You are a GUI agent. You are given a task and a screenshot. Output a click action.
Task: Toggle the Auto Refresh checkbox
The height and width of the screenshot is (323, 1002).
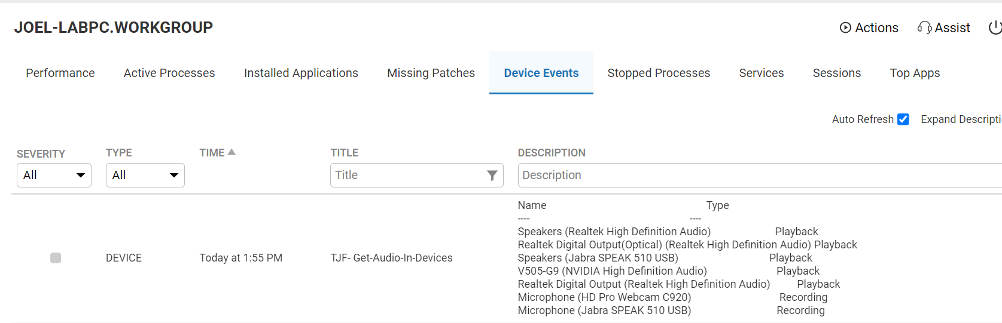pyautogui.click(x=903, y=119)
